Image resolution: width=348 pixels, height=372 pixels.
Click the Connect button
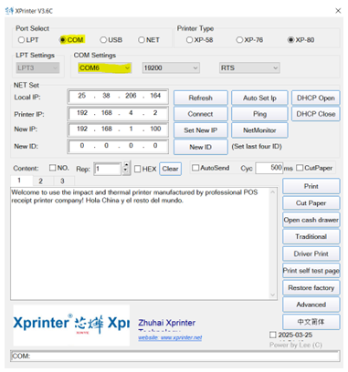(x=201, y=114)
